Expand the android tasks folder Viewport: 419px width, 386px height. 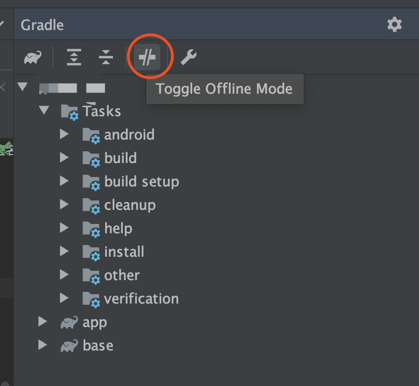pyautogui.click(x=64, y=134)
